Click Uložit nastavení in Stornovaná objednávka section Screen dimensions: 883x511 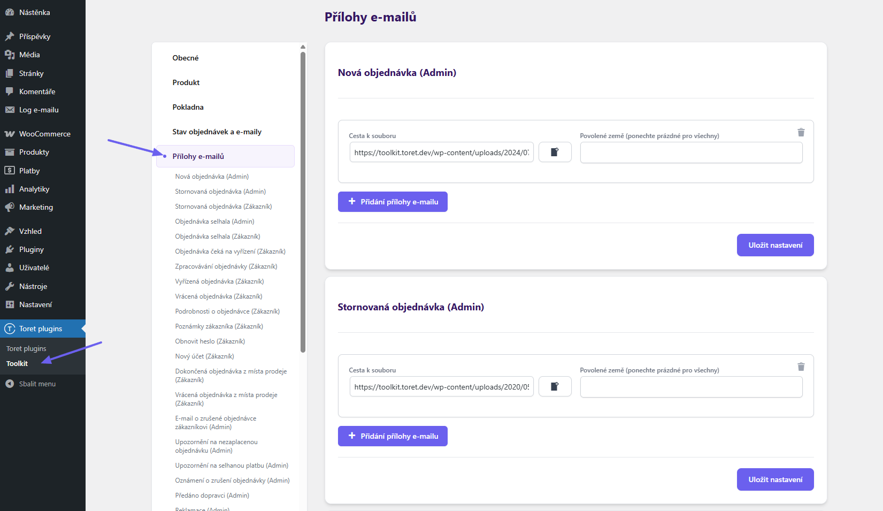pyautogui.click(x=775, y=479)
